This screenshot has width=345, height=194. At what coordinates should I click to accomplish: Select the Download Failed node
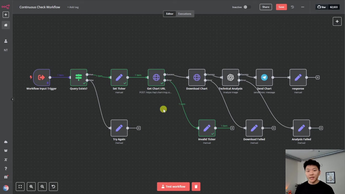coord(254,128)
